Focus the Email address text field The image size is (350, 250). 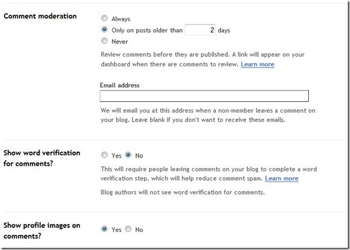204,96
